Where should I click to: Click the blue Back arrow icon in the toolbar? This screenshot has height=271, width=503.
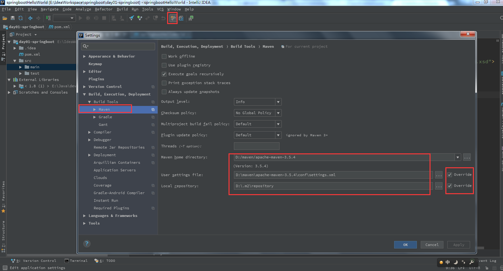30,18
